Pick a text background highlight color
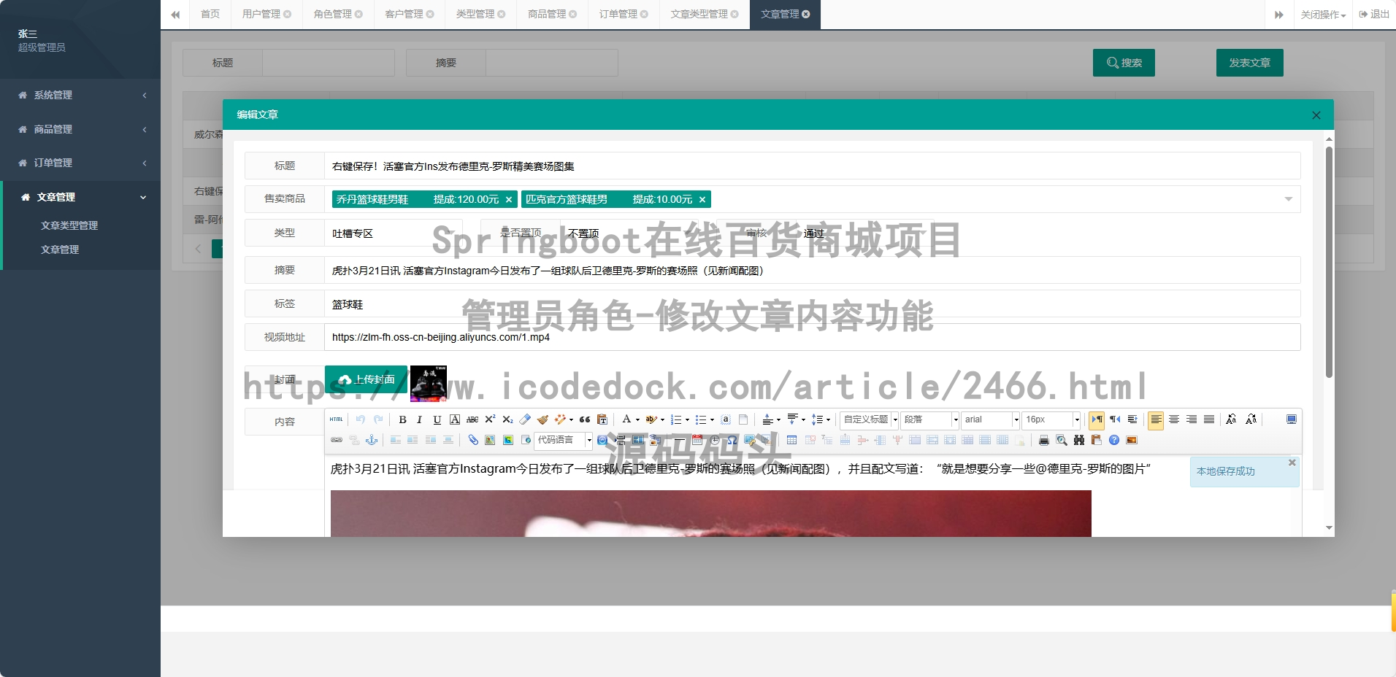This screenshot has width=1396, height=677. [x=651, y=419]
